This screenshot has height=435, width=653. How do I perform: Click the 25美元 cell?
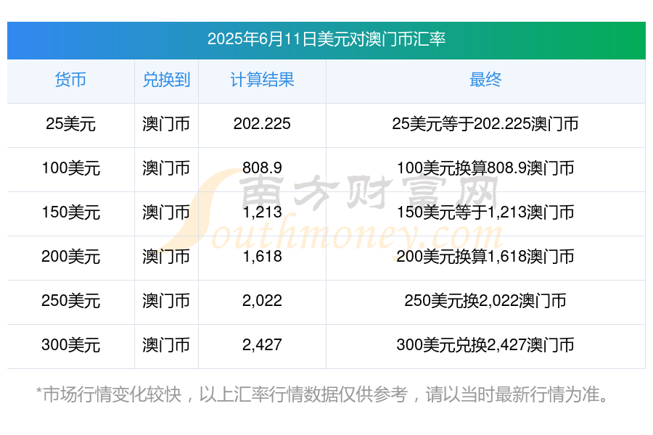click(70, 124)
